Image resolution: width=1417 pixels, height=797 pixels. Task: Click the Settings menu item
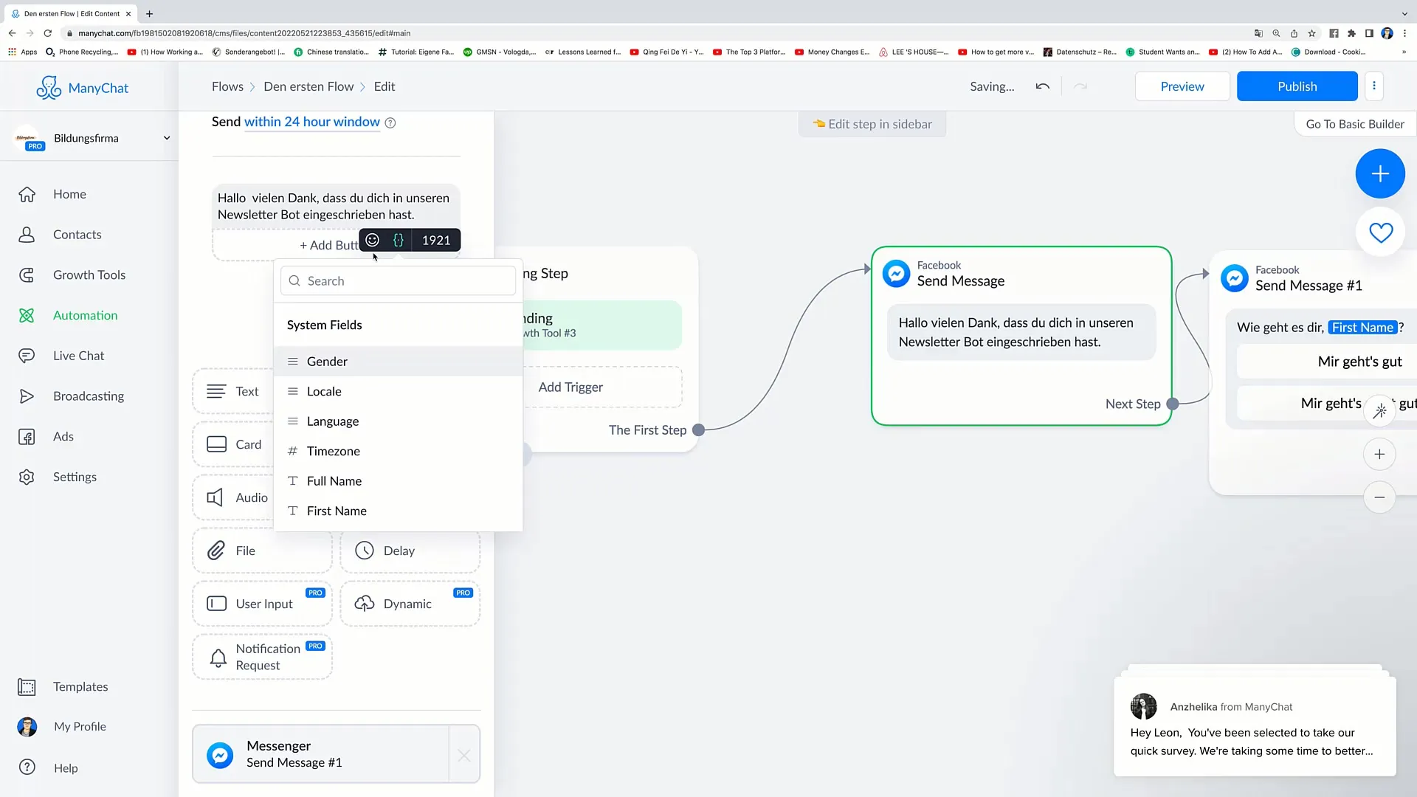click(75, 476)
